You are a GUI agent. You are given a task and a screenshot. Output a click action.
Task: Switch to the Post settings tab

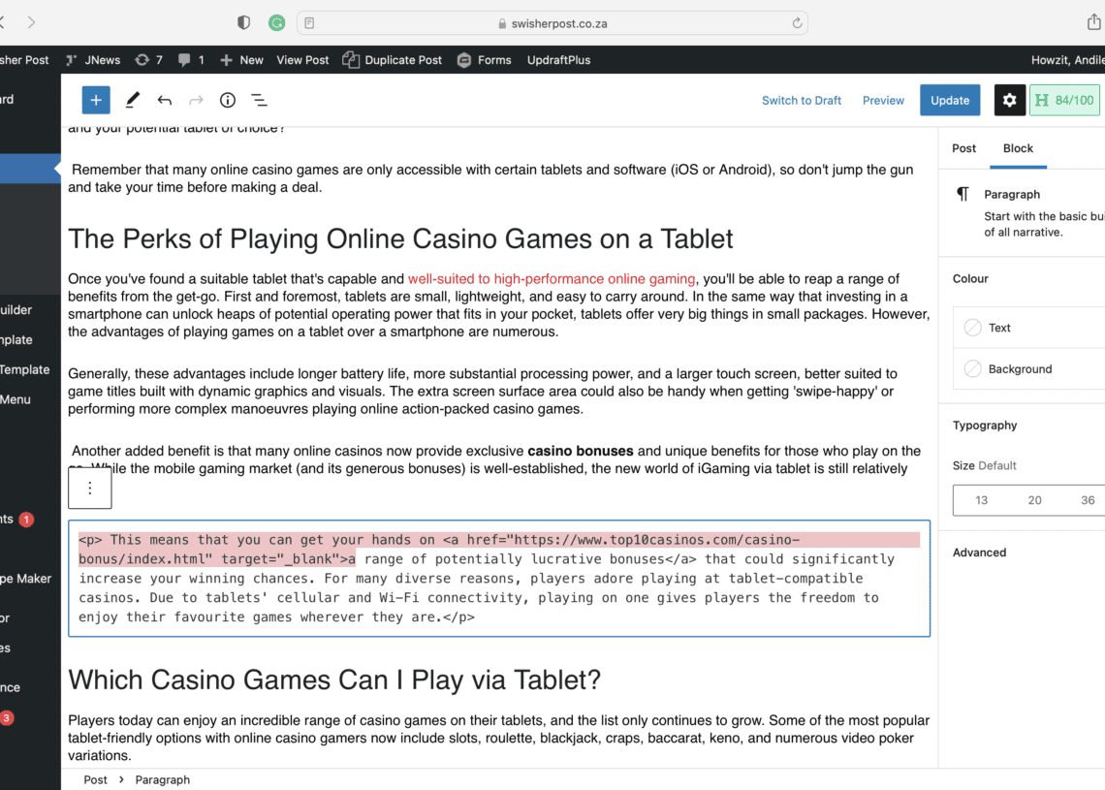point(963,148)
